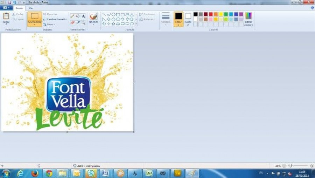Open Google Chrome from the taskbar

pos(49,173)
